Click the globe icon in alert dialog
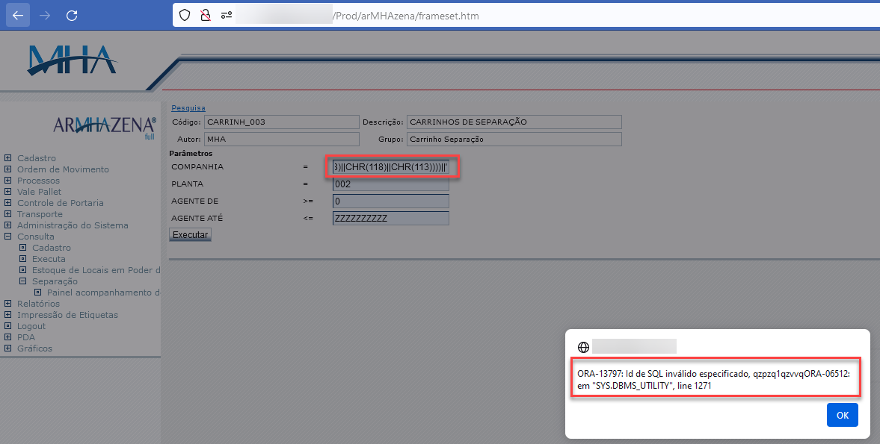This screenshot has width=880, height=444. click(x=583, y=347)
